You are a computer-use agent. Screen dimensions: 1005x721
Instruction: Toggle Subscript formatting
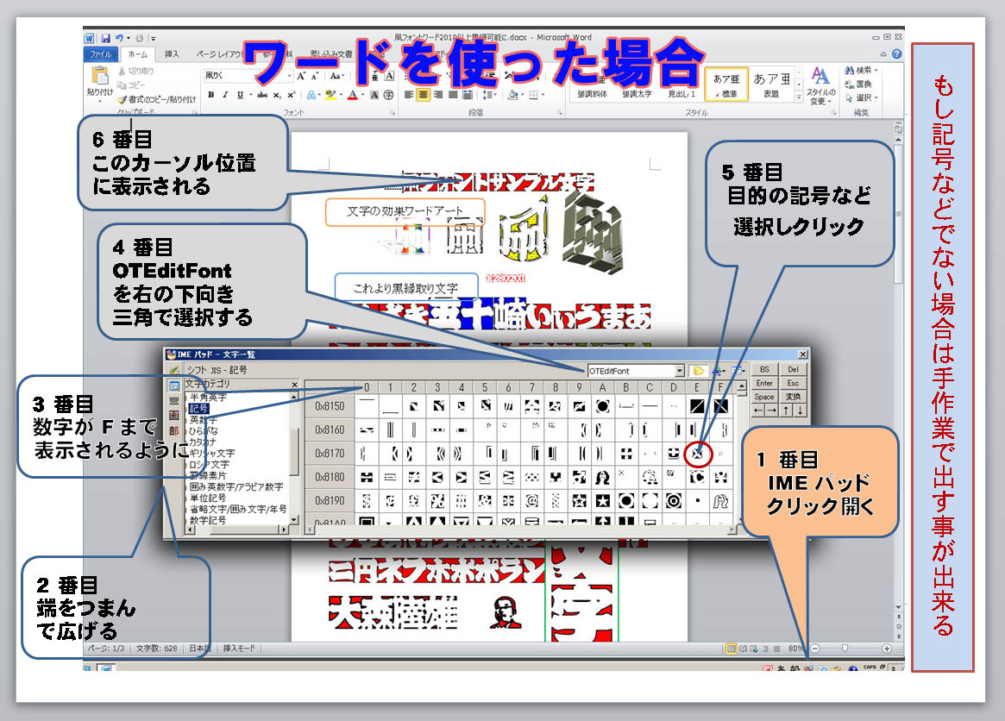coord(277,95)
